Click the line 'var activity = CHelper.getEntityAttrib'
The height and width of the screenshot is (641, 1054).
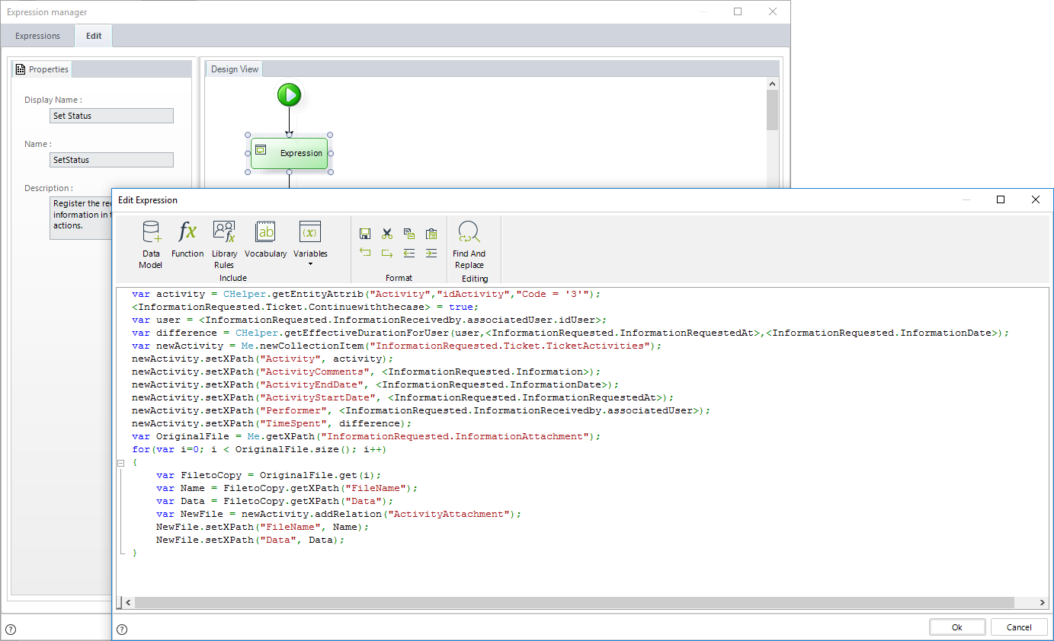(367, 294)
